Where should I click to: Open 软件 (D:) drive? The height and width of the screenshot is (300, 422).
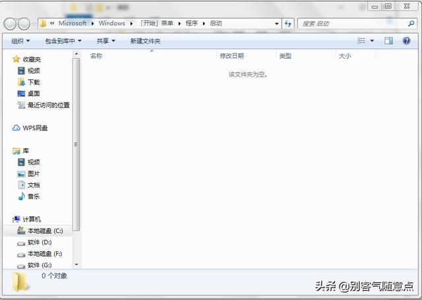[x=34, y=242]
